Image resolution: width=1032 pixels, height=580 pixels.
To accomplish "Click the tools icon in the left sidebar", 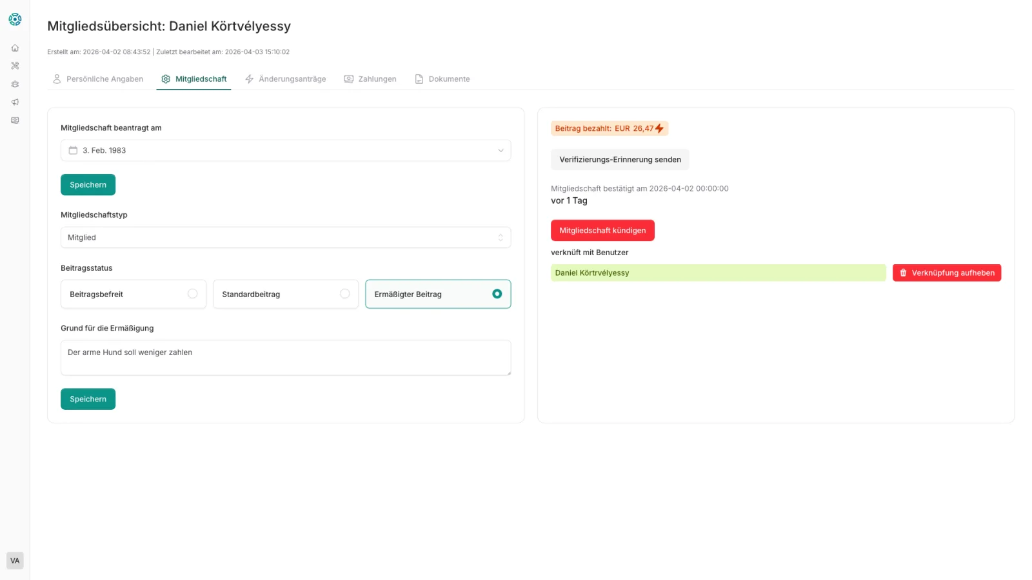I will [x=15, y=65].
